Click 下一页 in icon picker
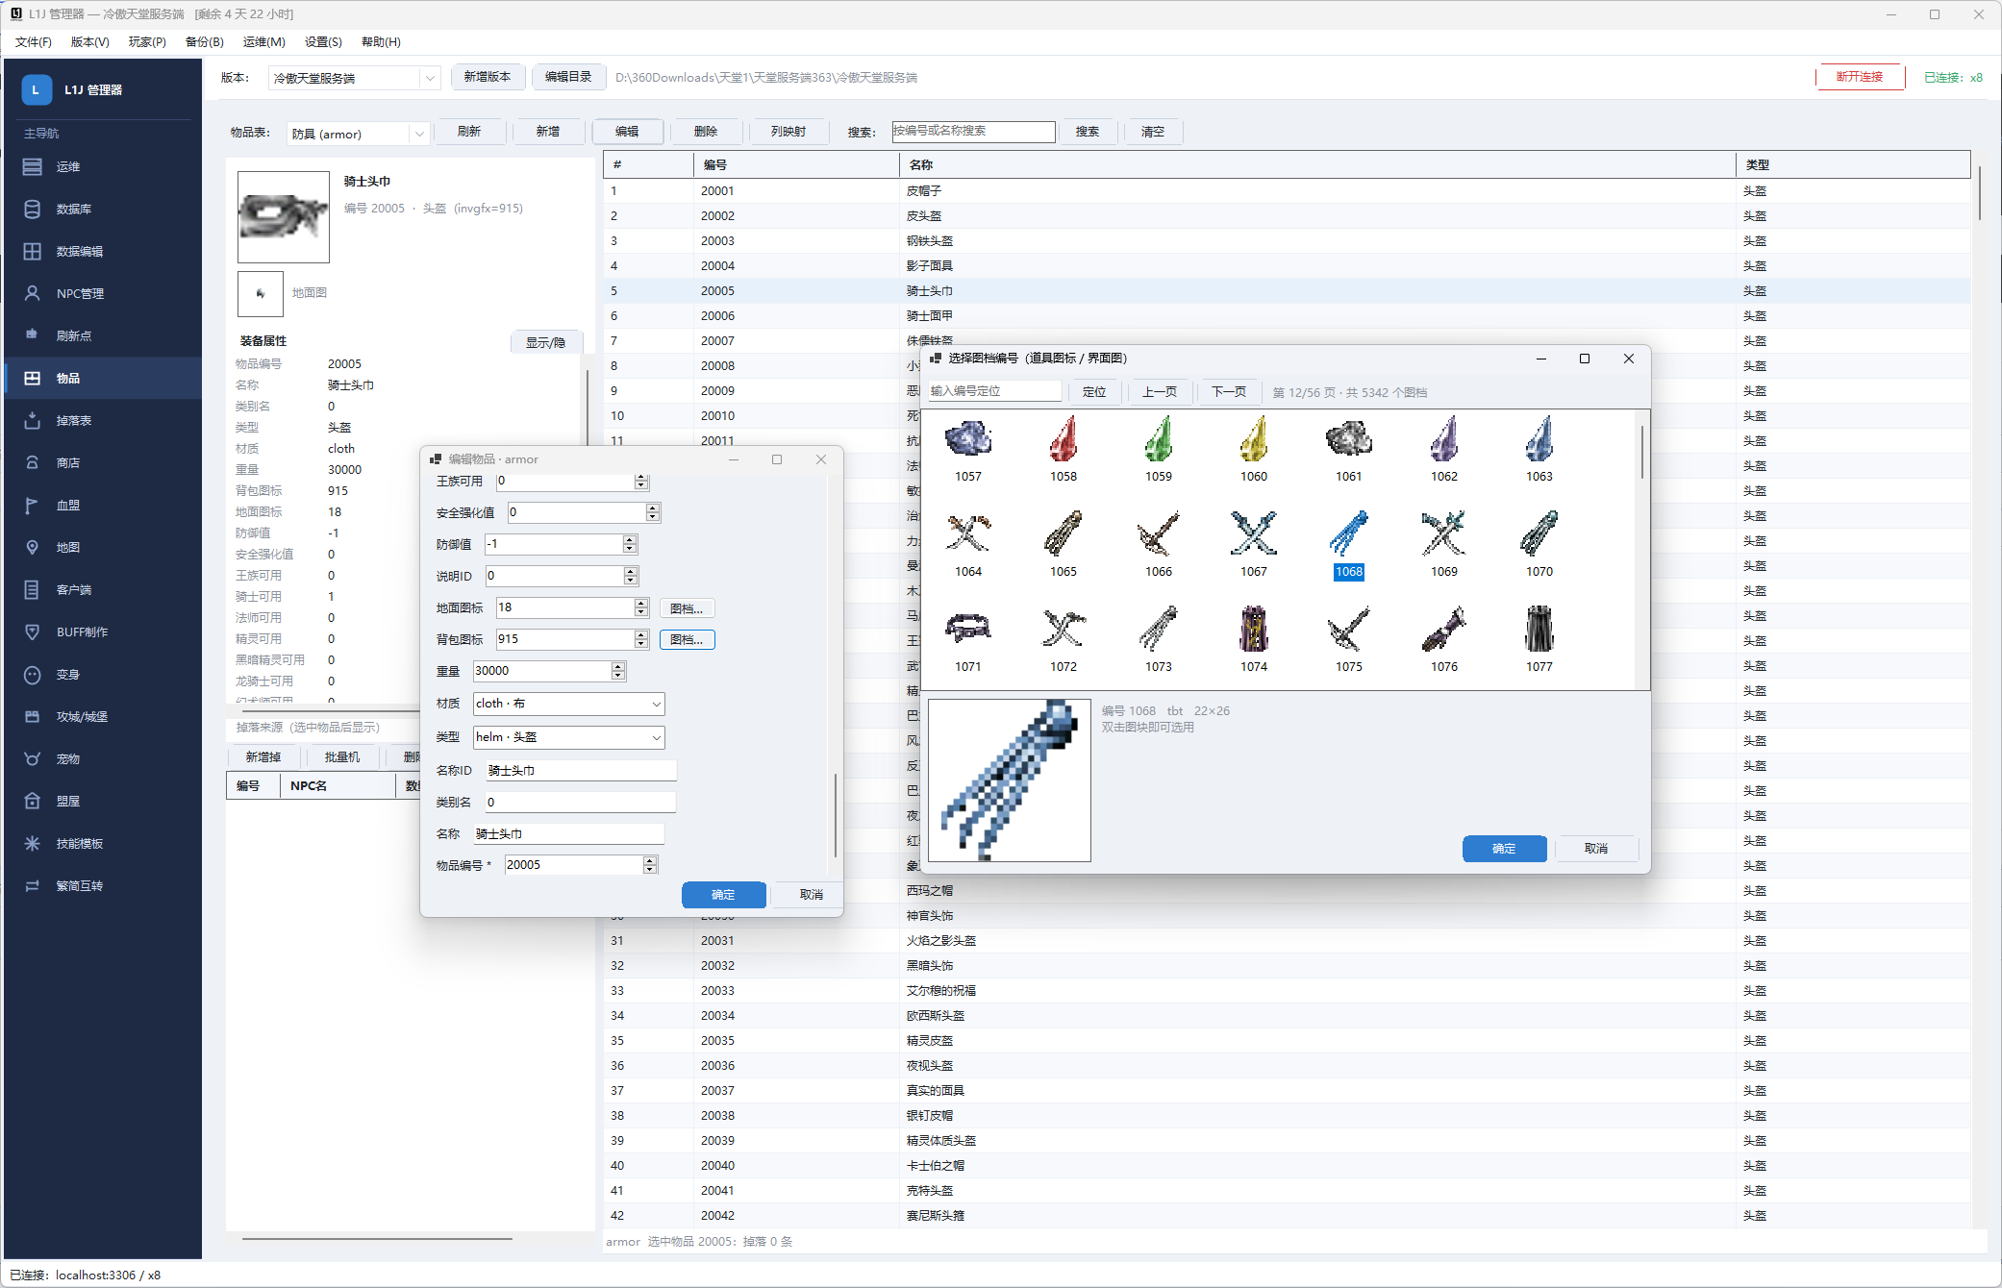Viewport: 2002px width, 1288px height. pyautogui.click(x=1228, y=391)
